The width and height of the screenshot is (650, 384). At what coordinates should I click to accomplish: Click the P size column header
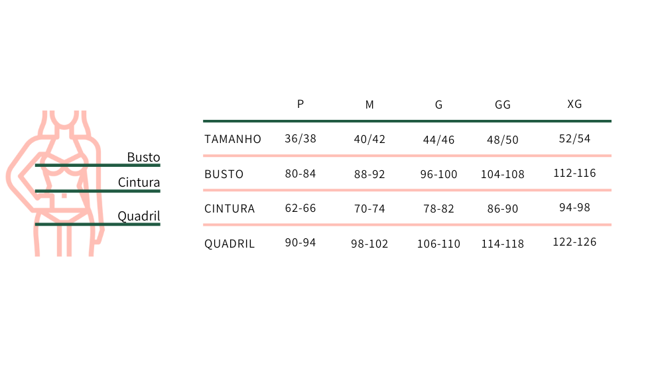[x=300, y=104]
